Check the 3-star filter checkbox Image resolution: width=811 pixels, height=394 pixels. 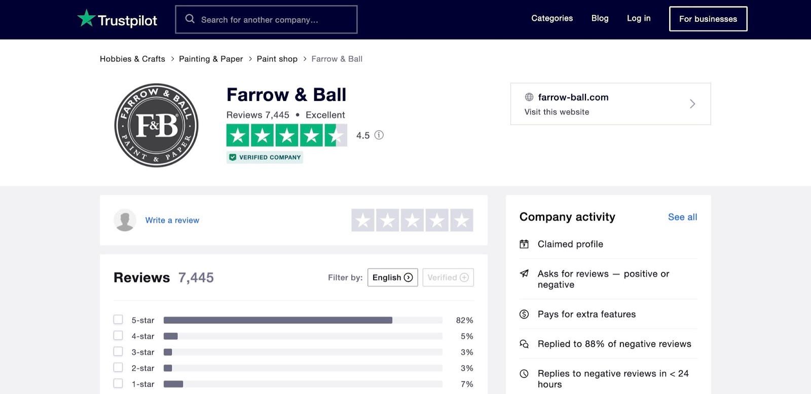click(x=118, y=351)
